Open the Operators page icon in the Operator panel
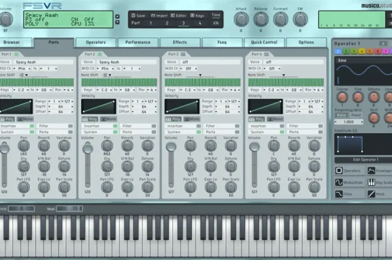The image size is (392, 260). point(339,171)
